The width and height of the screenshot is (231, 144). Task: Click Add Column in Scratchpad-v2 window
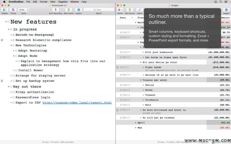(69, 10)
